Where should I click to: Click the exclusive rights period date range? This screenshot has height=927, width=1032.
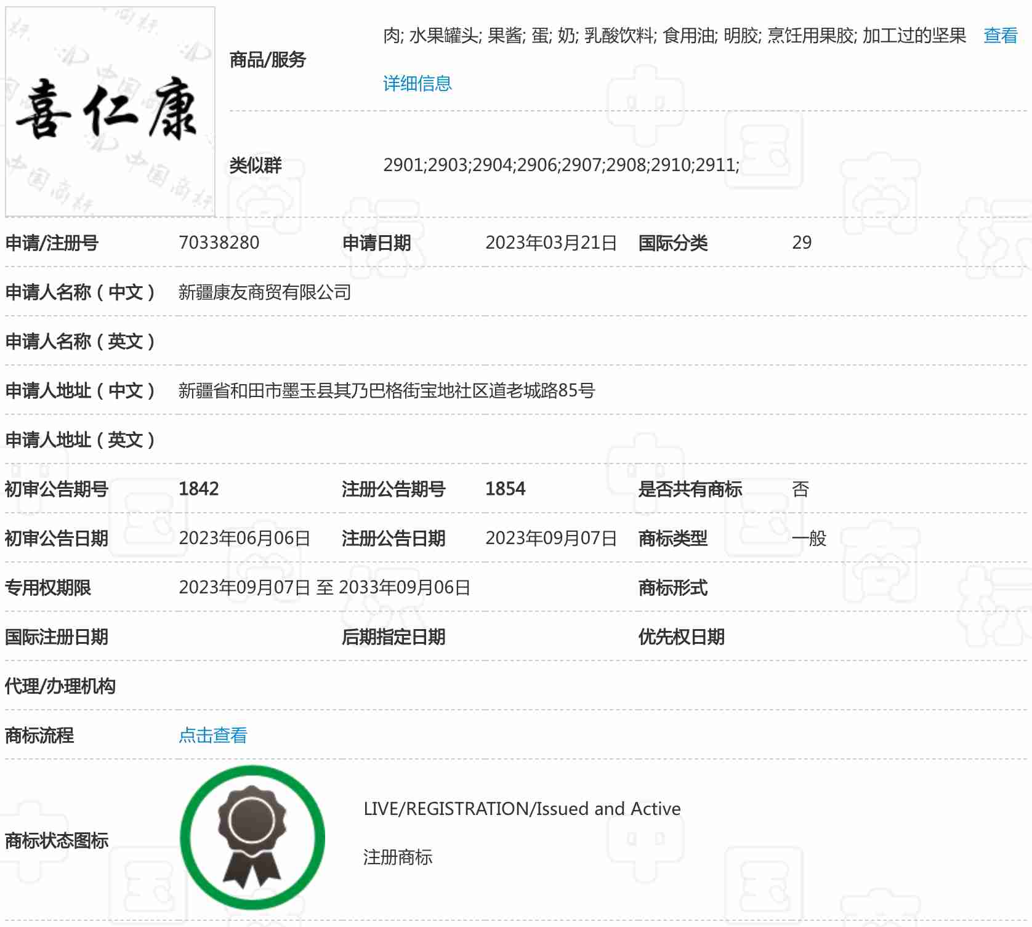325,587
